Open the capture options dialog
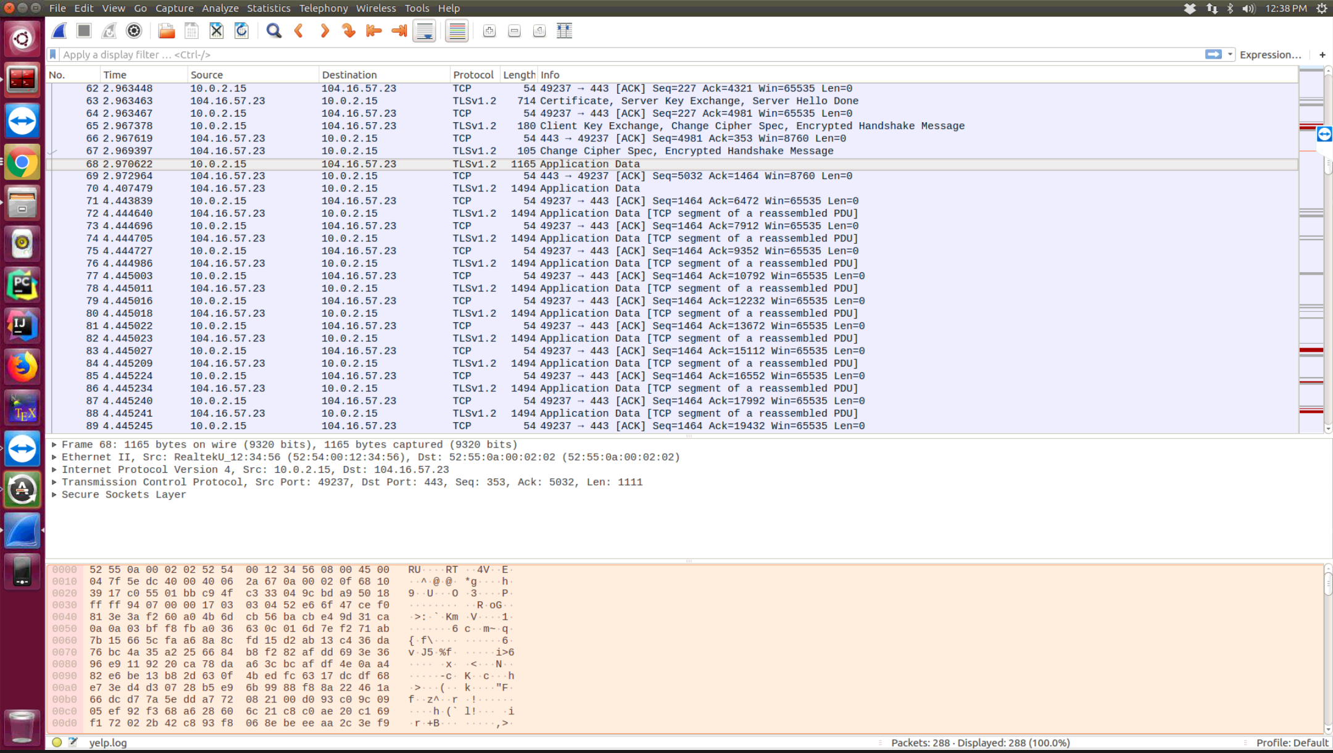 click(x=134, y=30)
